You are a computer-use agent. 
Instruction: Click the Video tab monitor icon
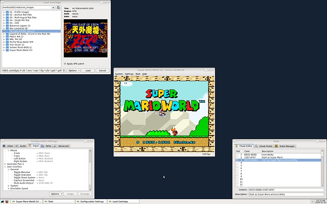(4, 146)
